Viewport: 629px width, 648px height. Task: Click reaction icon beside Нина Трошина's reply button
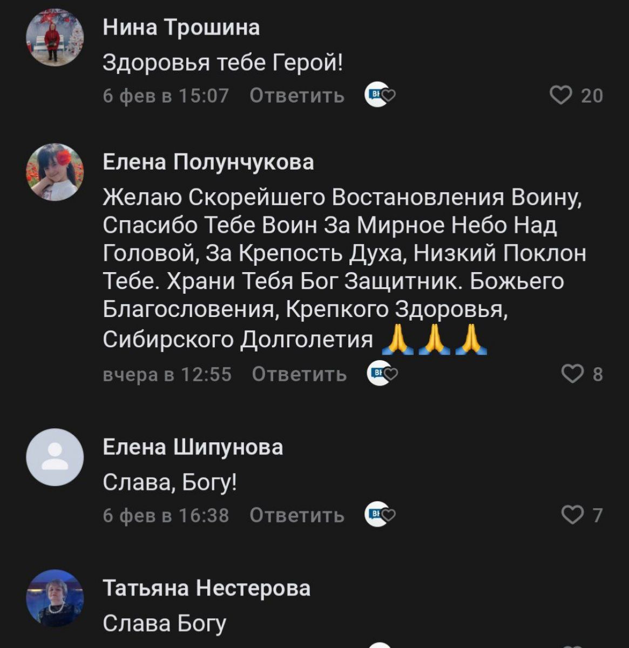(381, 96)
